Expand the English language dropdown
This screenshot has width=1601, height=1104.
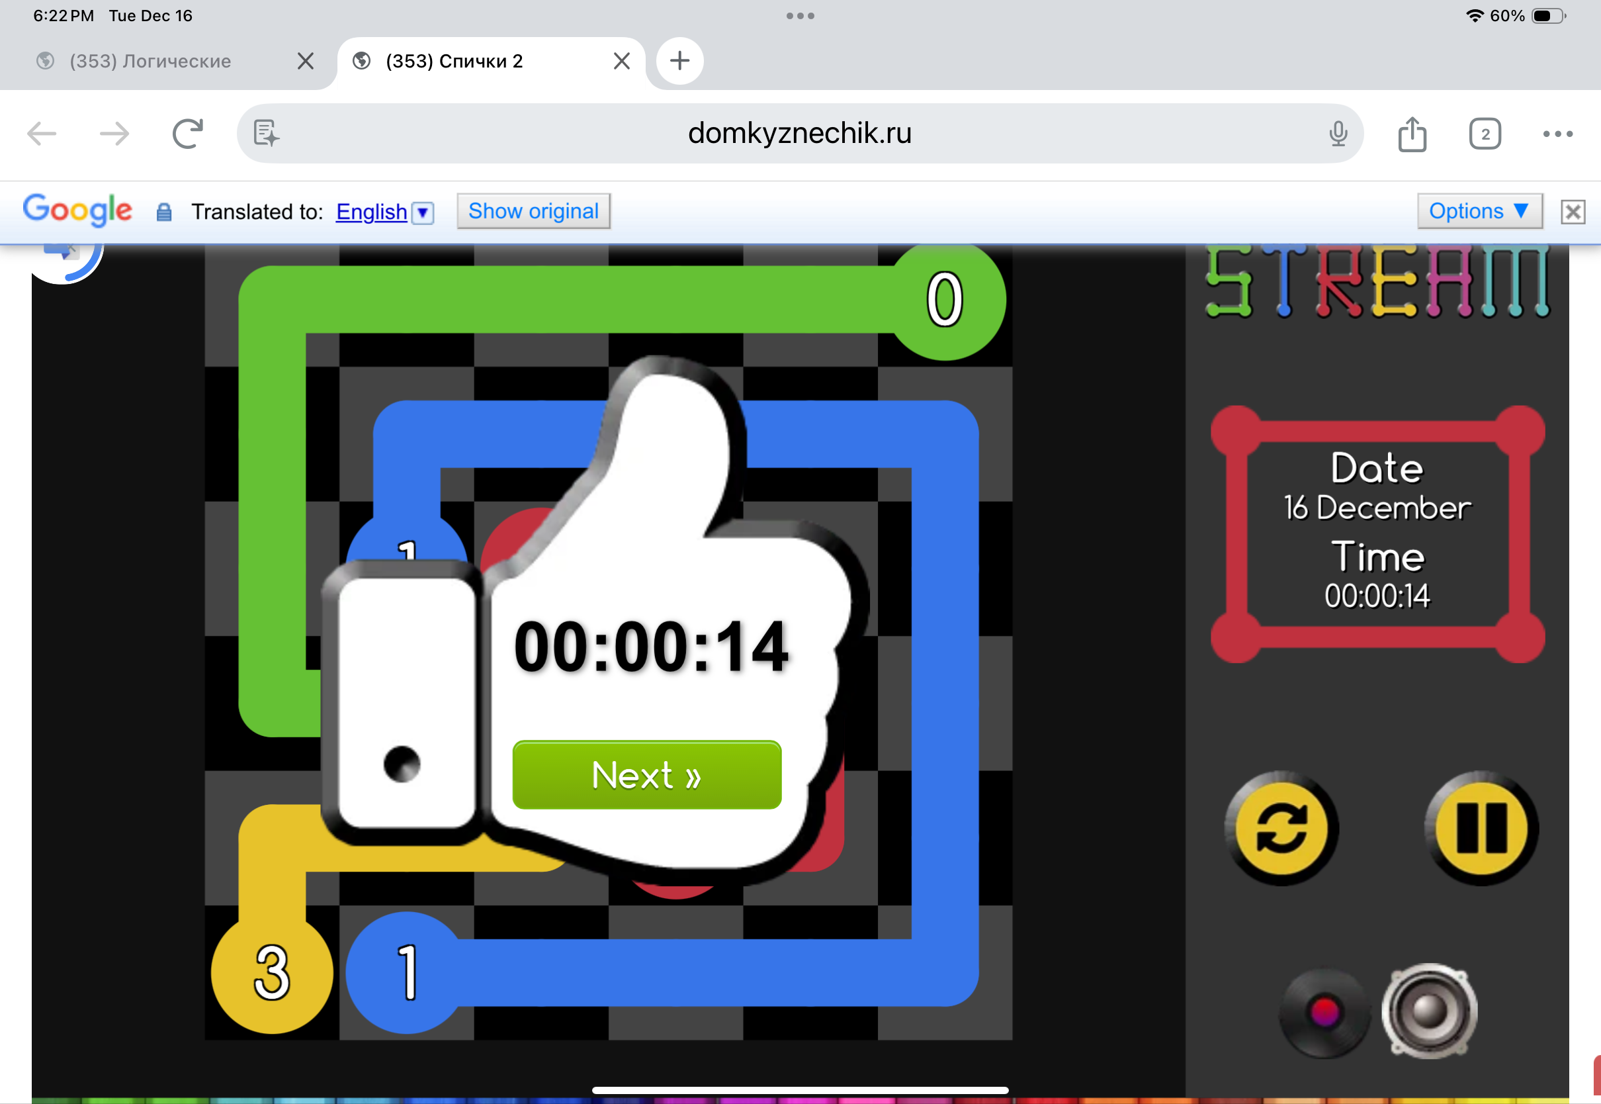click(422, 212)
